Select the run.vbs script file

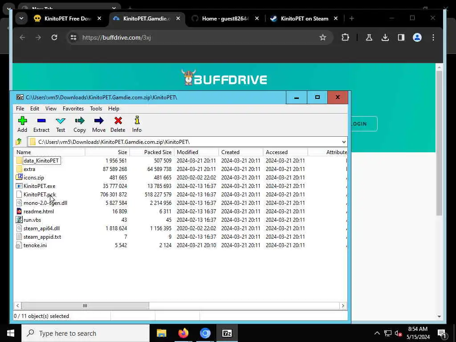click(32, 220)
